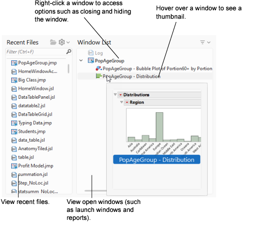Image resolution: width=255 pixels, height=225 pixels.
Task: Click the Window List horizontal scrollbar
Action: coord(95,191)
